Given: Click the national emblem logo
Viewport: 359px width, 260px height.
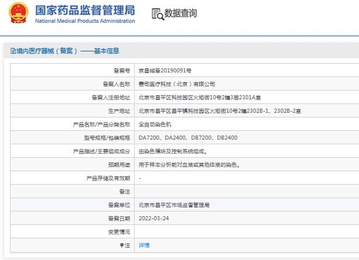Looking at the screenshot, I should 19,13.
